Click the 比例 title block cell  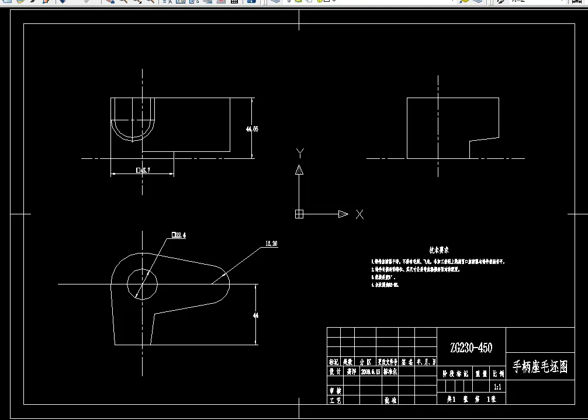[498, 373]
